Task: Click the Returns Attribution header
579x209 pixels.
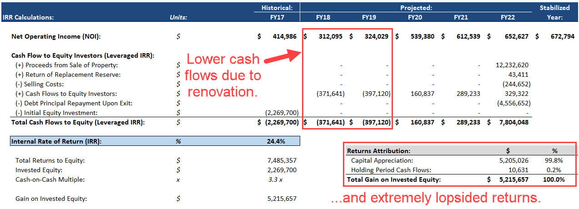Action: 378,151
